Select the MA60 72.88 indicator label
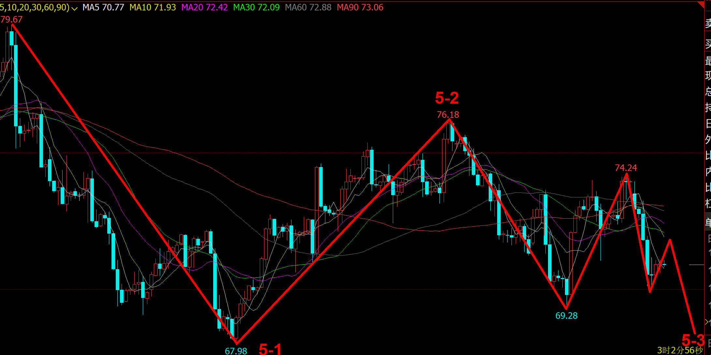Screen dimensions: 711x355 click(308, 7)
